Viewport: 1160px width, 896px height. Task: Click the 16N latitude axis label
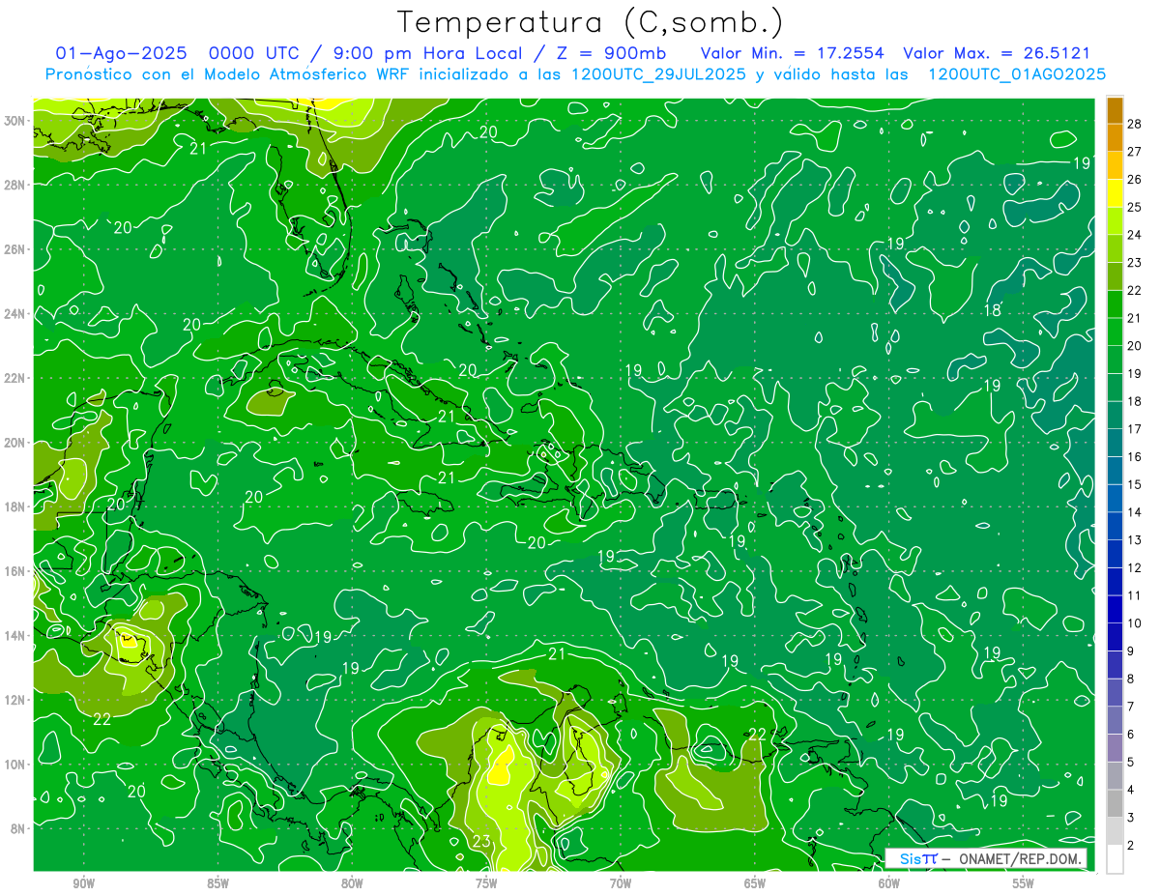16,571
